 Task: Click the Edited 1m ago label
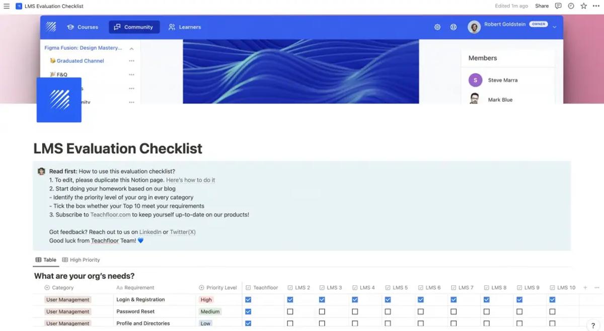click(x=511, y=6)
